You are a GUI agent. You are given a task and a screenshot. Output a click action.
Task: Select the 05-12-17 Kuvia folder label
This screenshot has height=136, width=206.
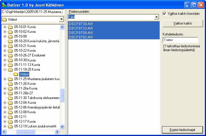point(25,122)
